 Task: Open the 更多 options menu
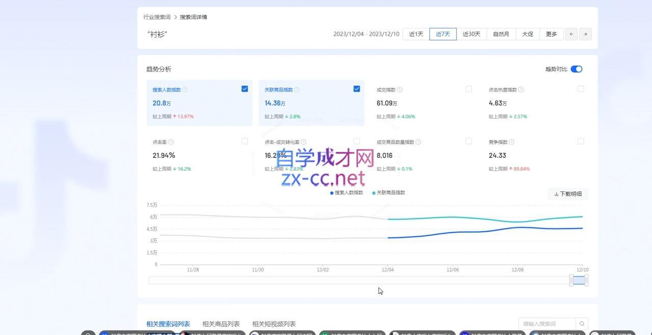click(551, 34)
